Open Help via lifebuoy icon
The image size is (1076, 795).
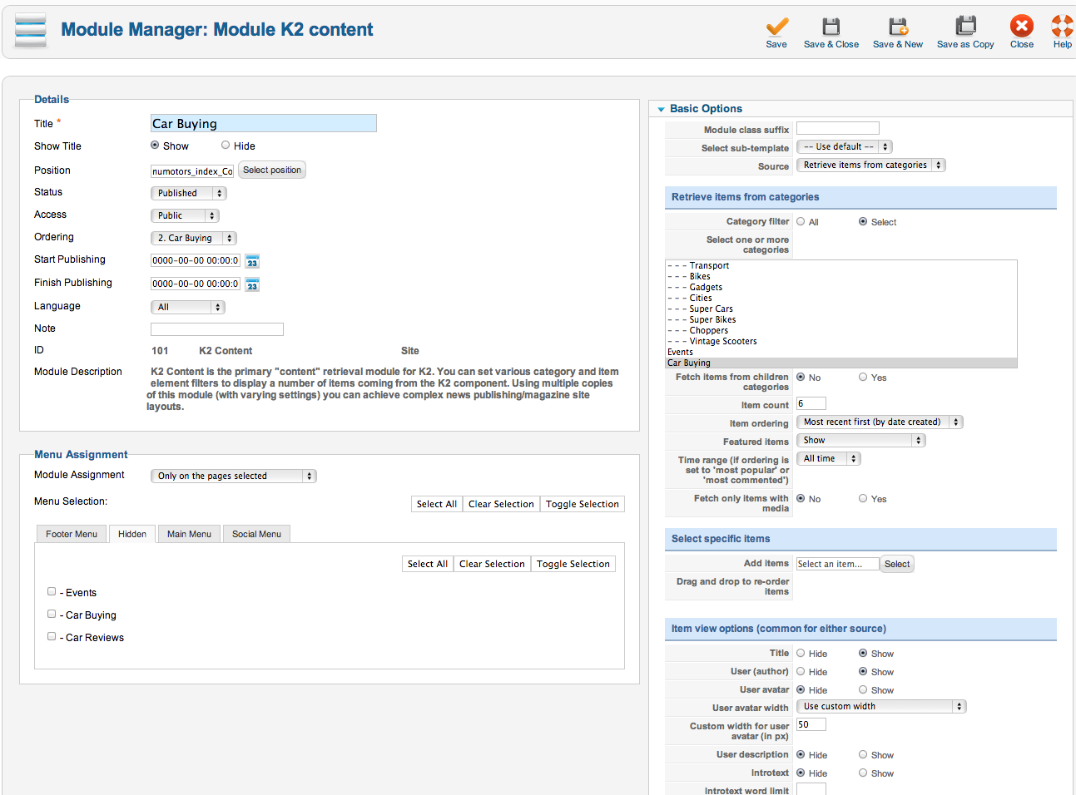(1063, 26)
